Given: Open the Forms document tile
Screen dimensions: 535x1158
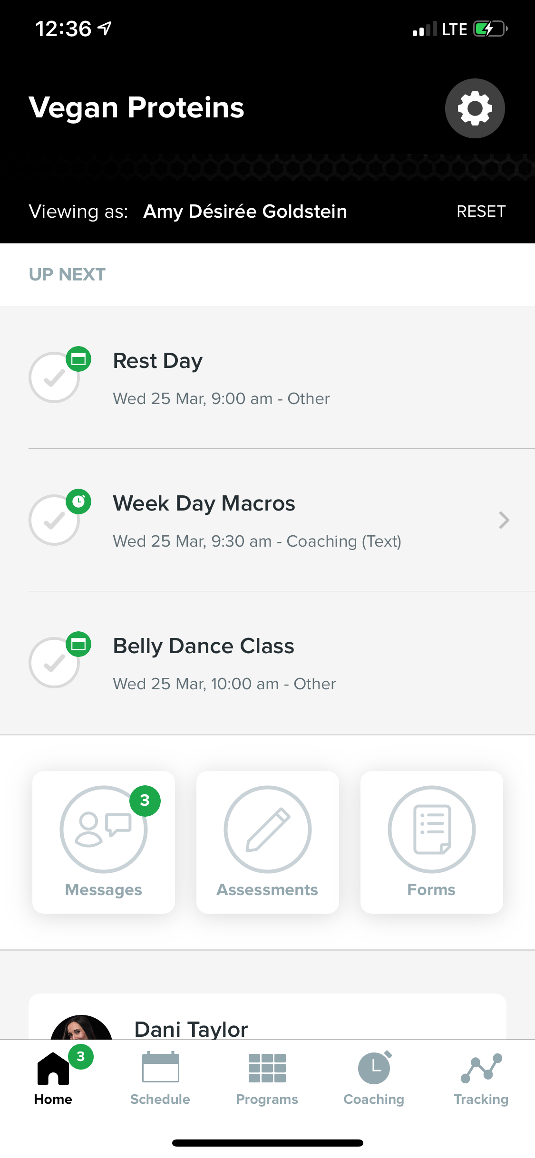Looking at the screenshot, I should click(x=431, y=841).
